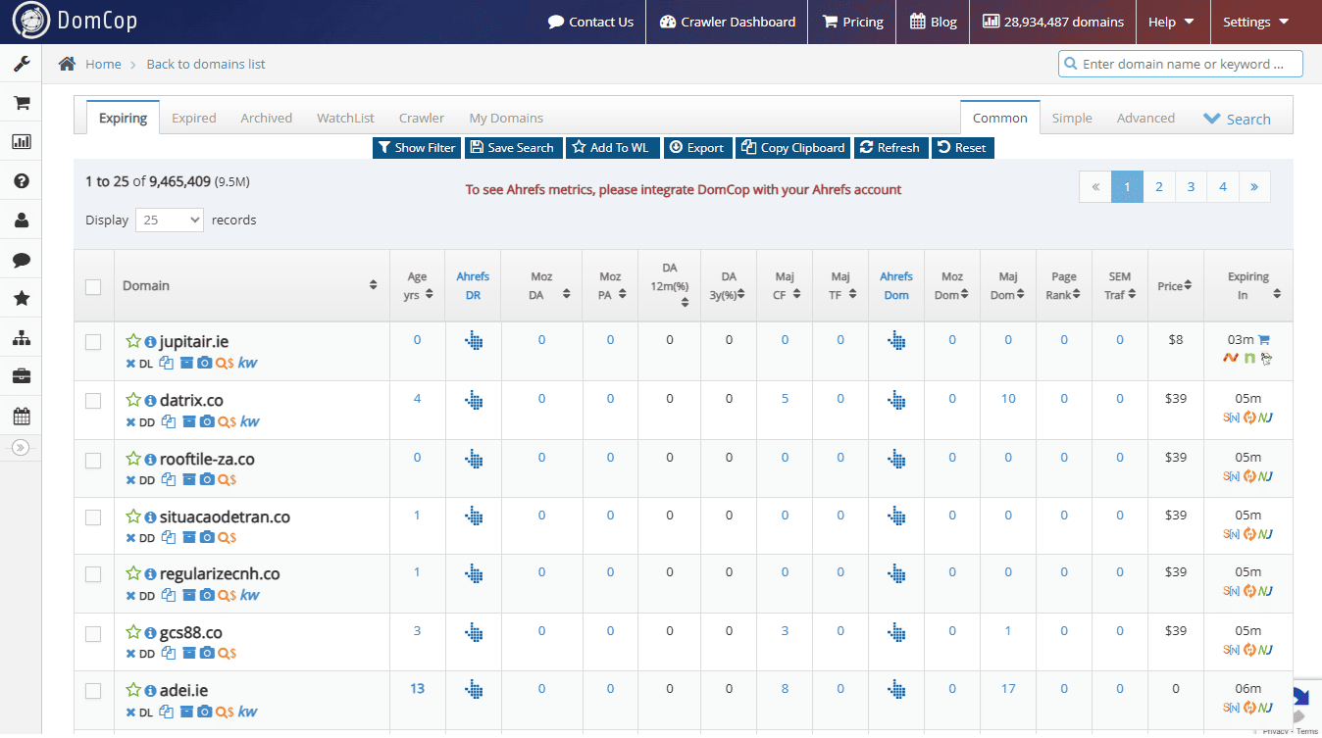Open the bar chart stats icon in sidebar
Viewport: 1322px width, 738px height.
[21, 141]
